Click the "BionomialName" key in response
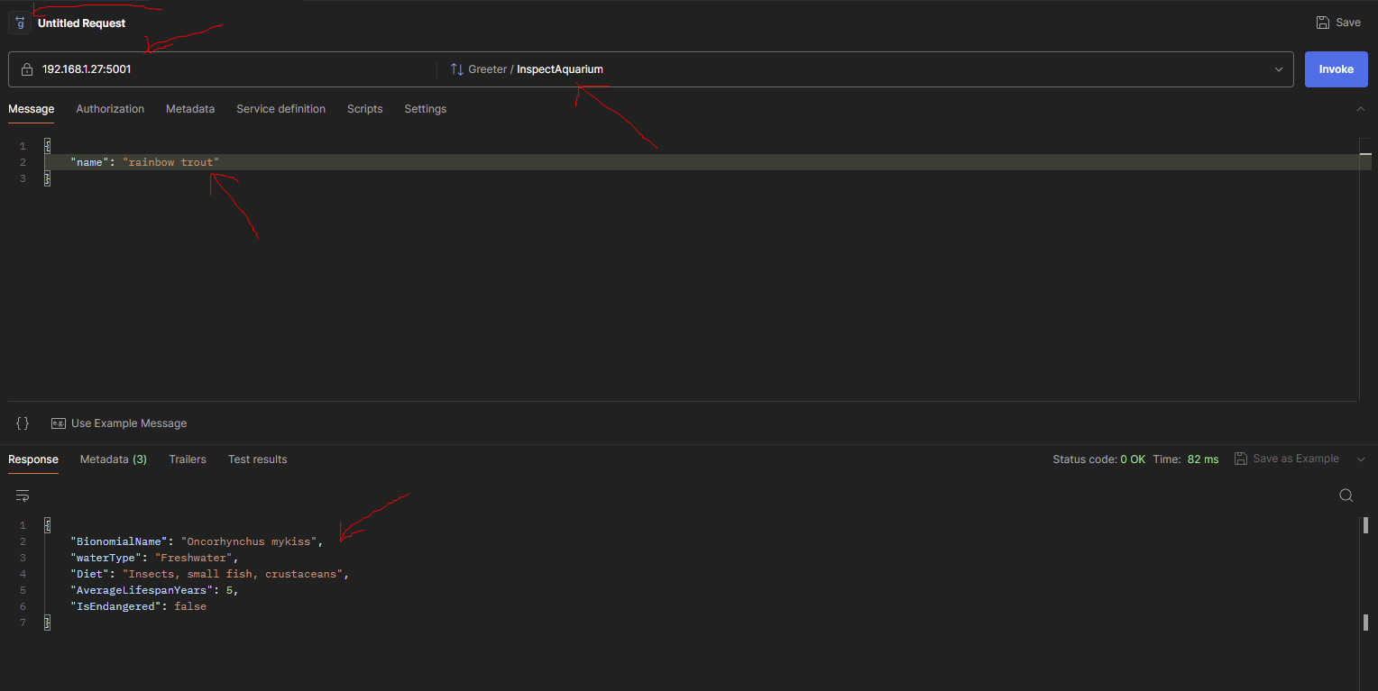This screenshot has width=1378, height=691. [119, 541]
